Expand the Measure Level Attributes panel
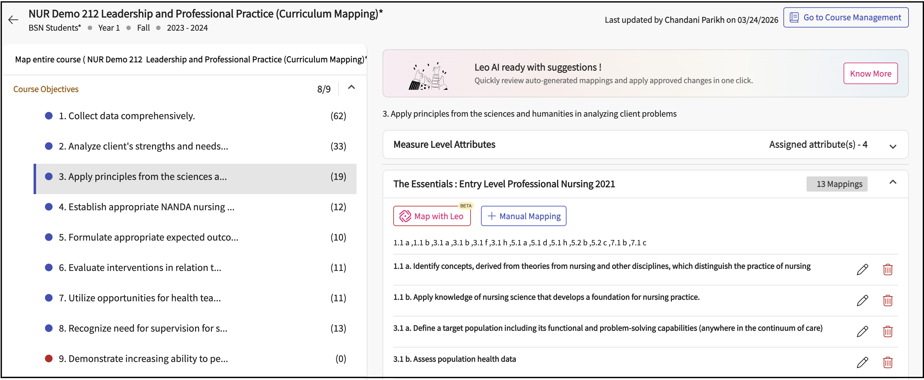Image resolution: width=924 pixels, height=380 pixels. point(892,146)
